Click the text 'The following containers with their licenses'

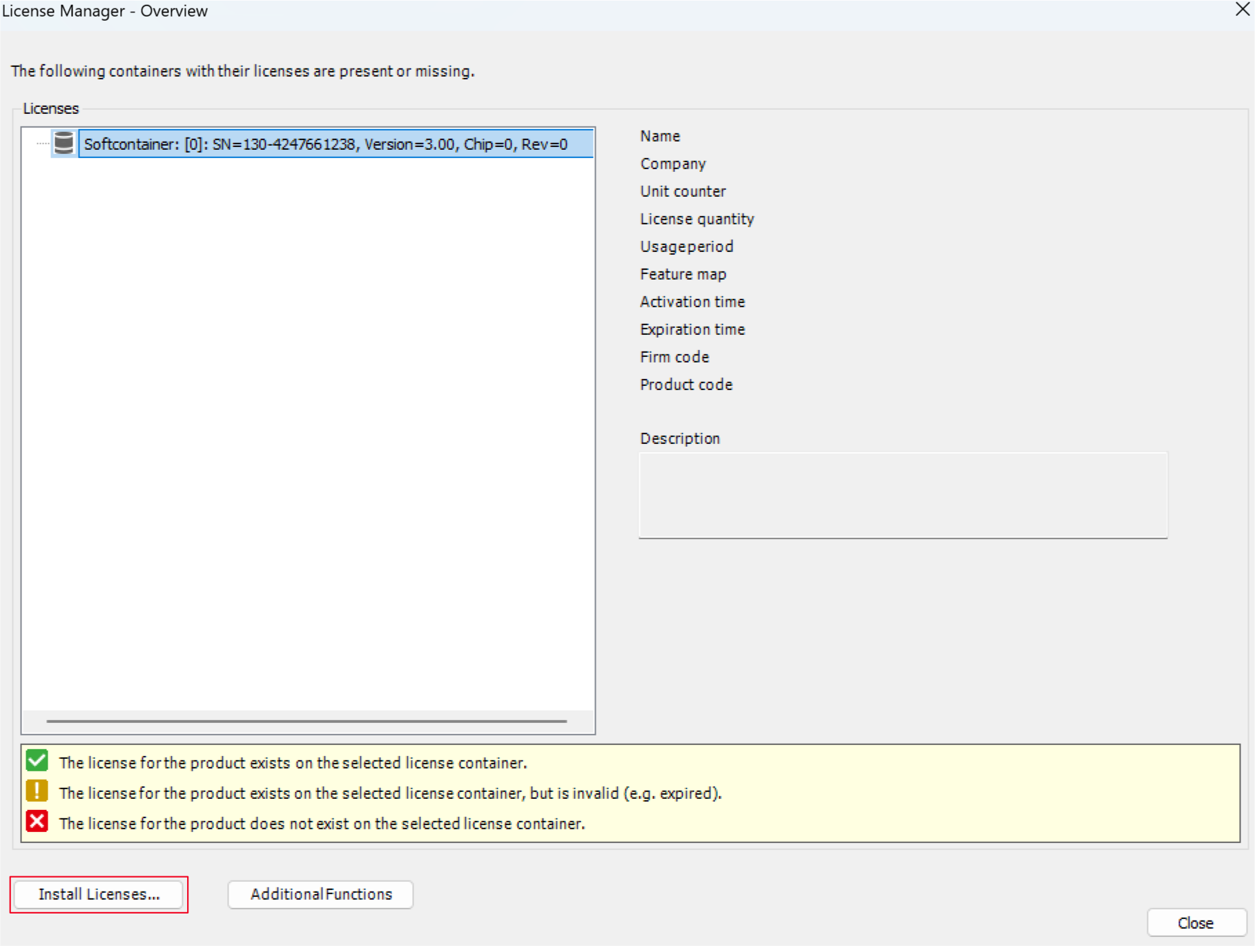coord(160,71)
